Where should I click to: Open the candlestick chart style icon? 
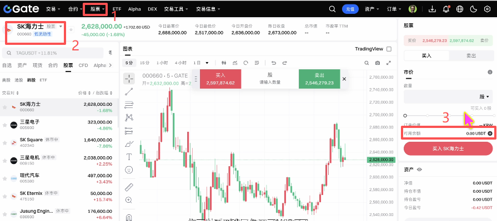(224, 63)
